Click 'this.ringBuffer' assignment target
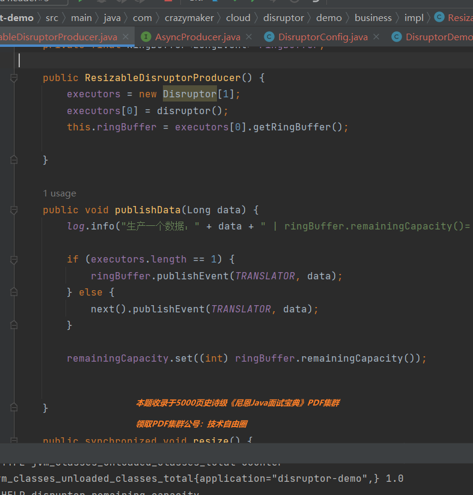 point(111,127)
